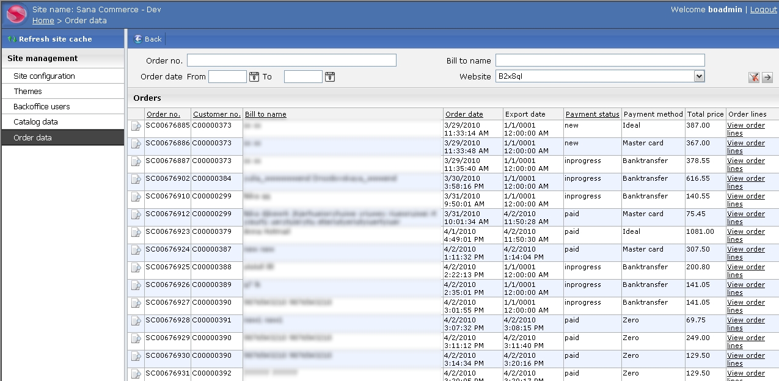Focus the Bill to name text field
The height and width of the screenshot is (381, 779).
[599, 60]
